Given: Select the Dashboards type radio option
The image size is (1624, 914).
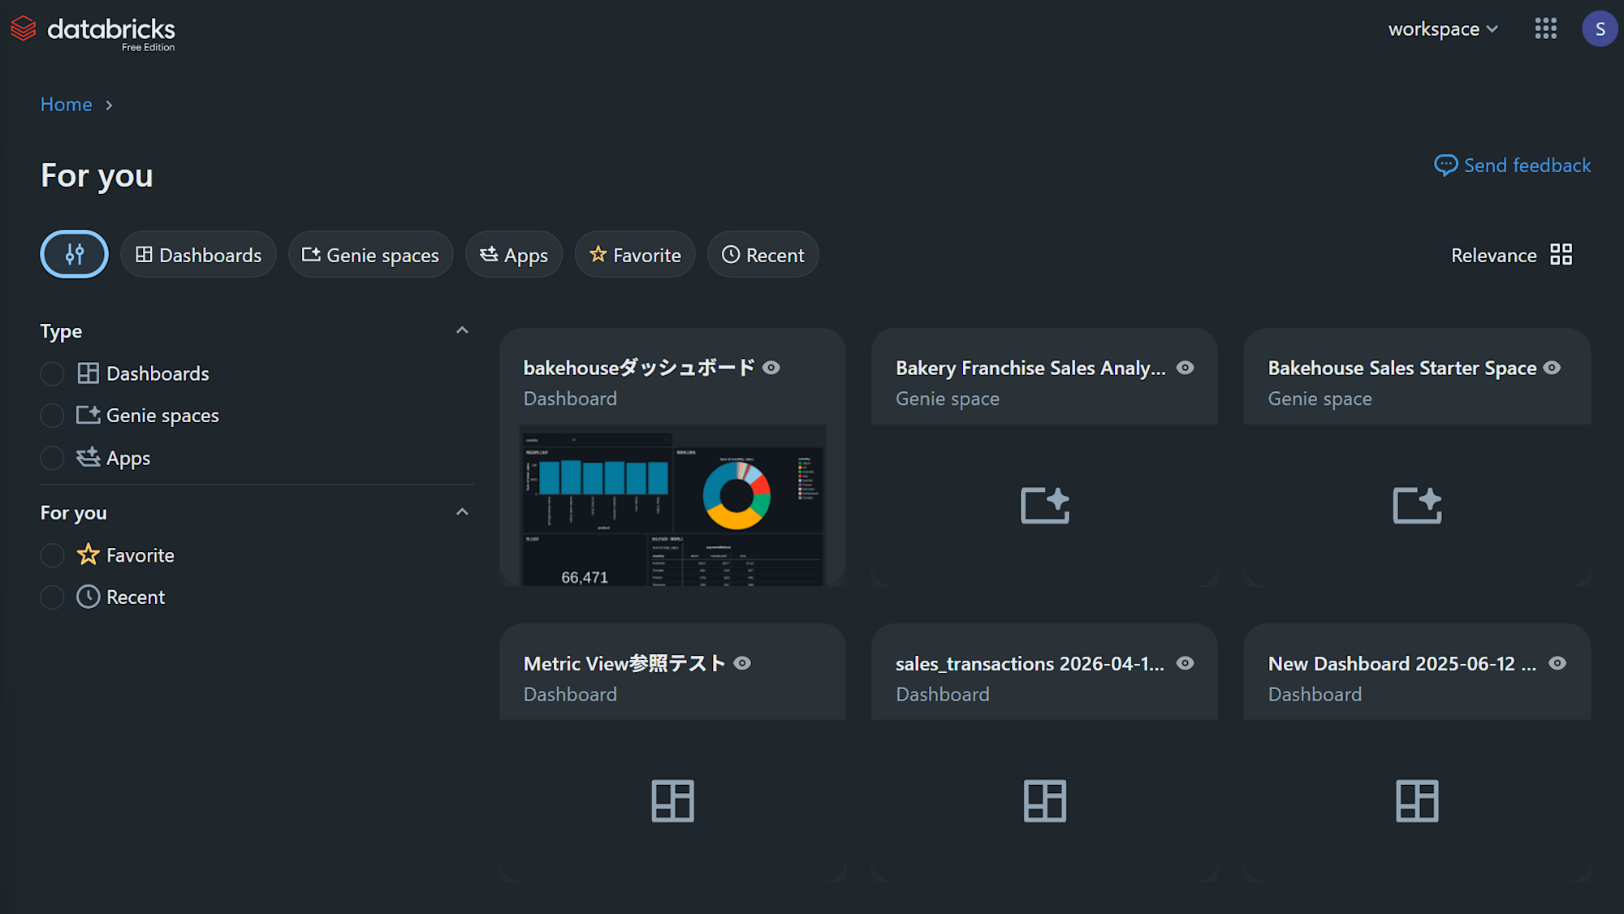Looking at the screenshot, I should pyautogui.click(x=52, y=373).
